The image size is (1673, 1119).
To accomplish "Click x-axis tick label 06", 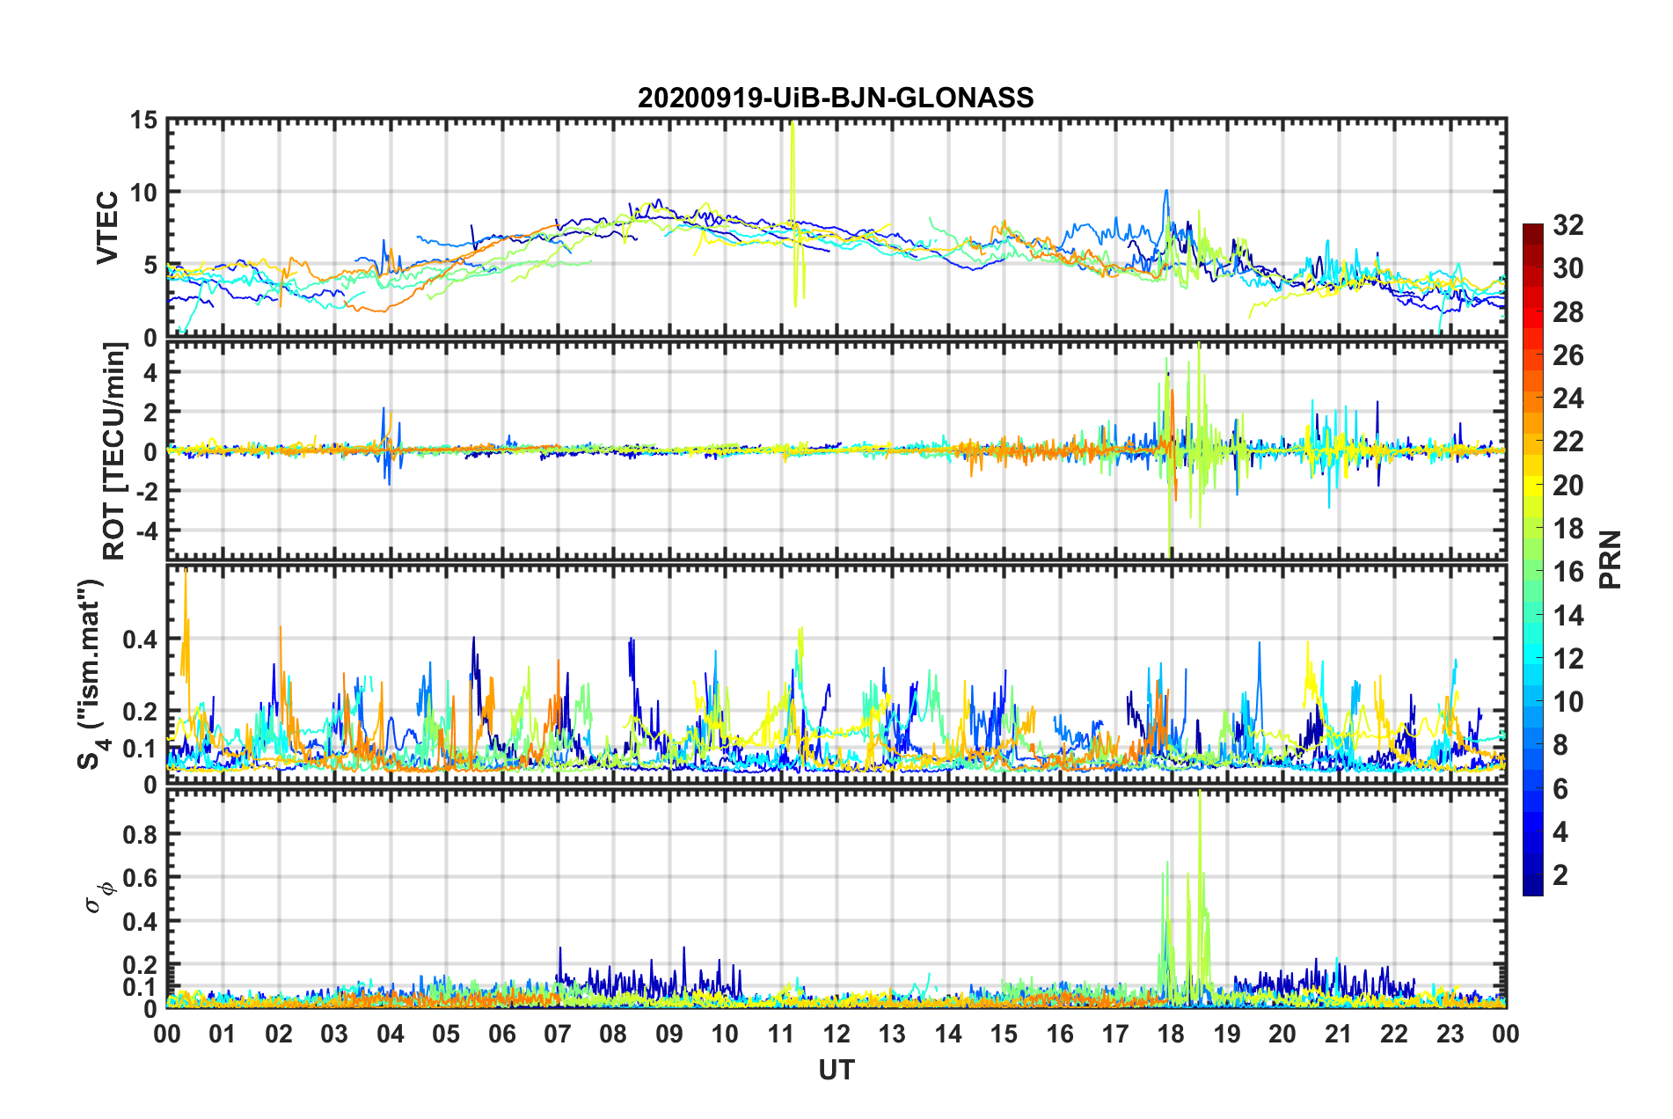I will click(502, 1034).
